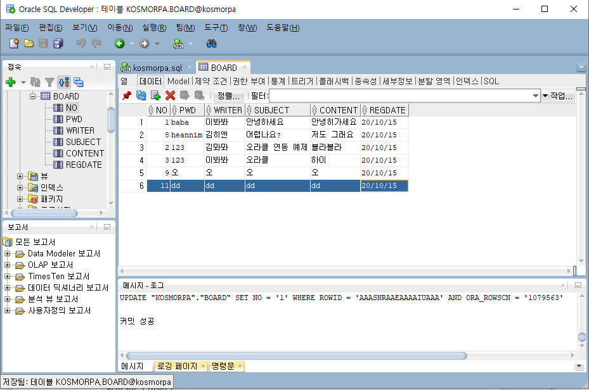Screen dimensions: 589x390
Task: Switch to the kosmorpa.sql tab
Action: click(157, 68)
